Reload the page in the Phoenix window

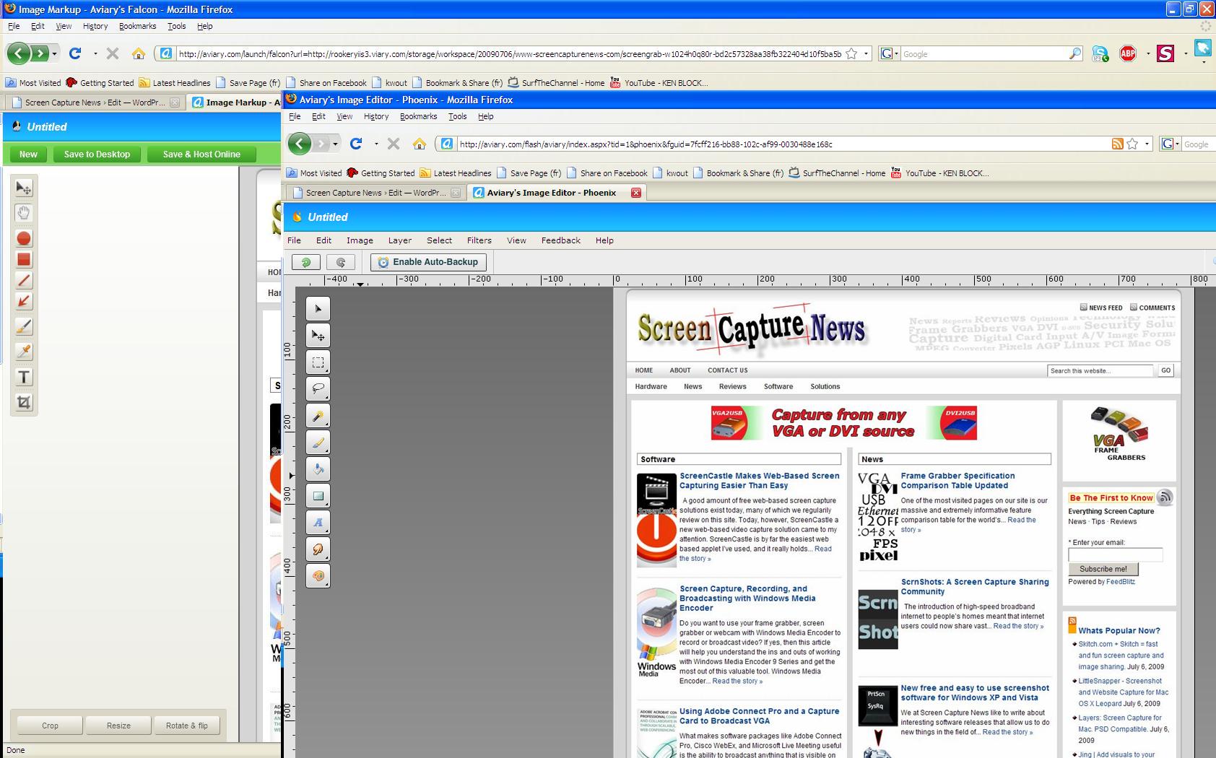[x=356, y=144]
